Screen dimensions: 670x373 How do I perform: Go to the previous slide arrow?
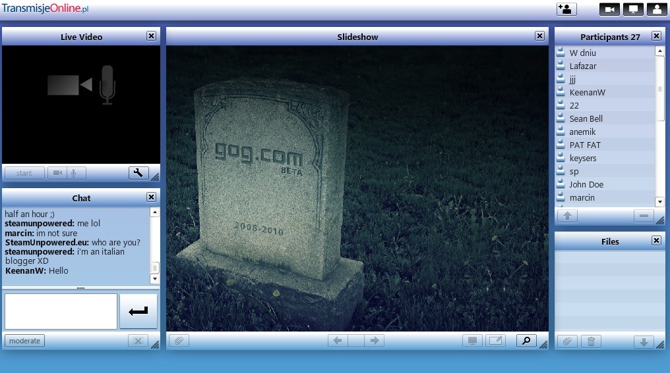pos(338,341)
